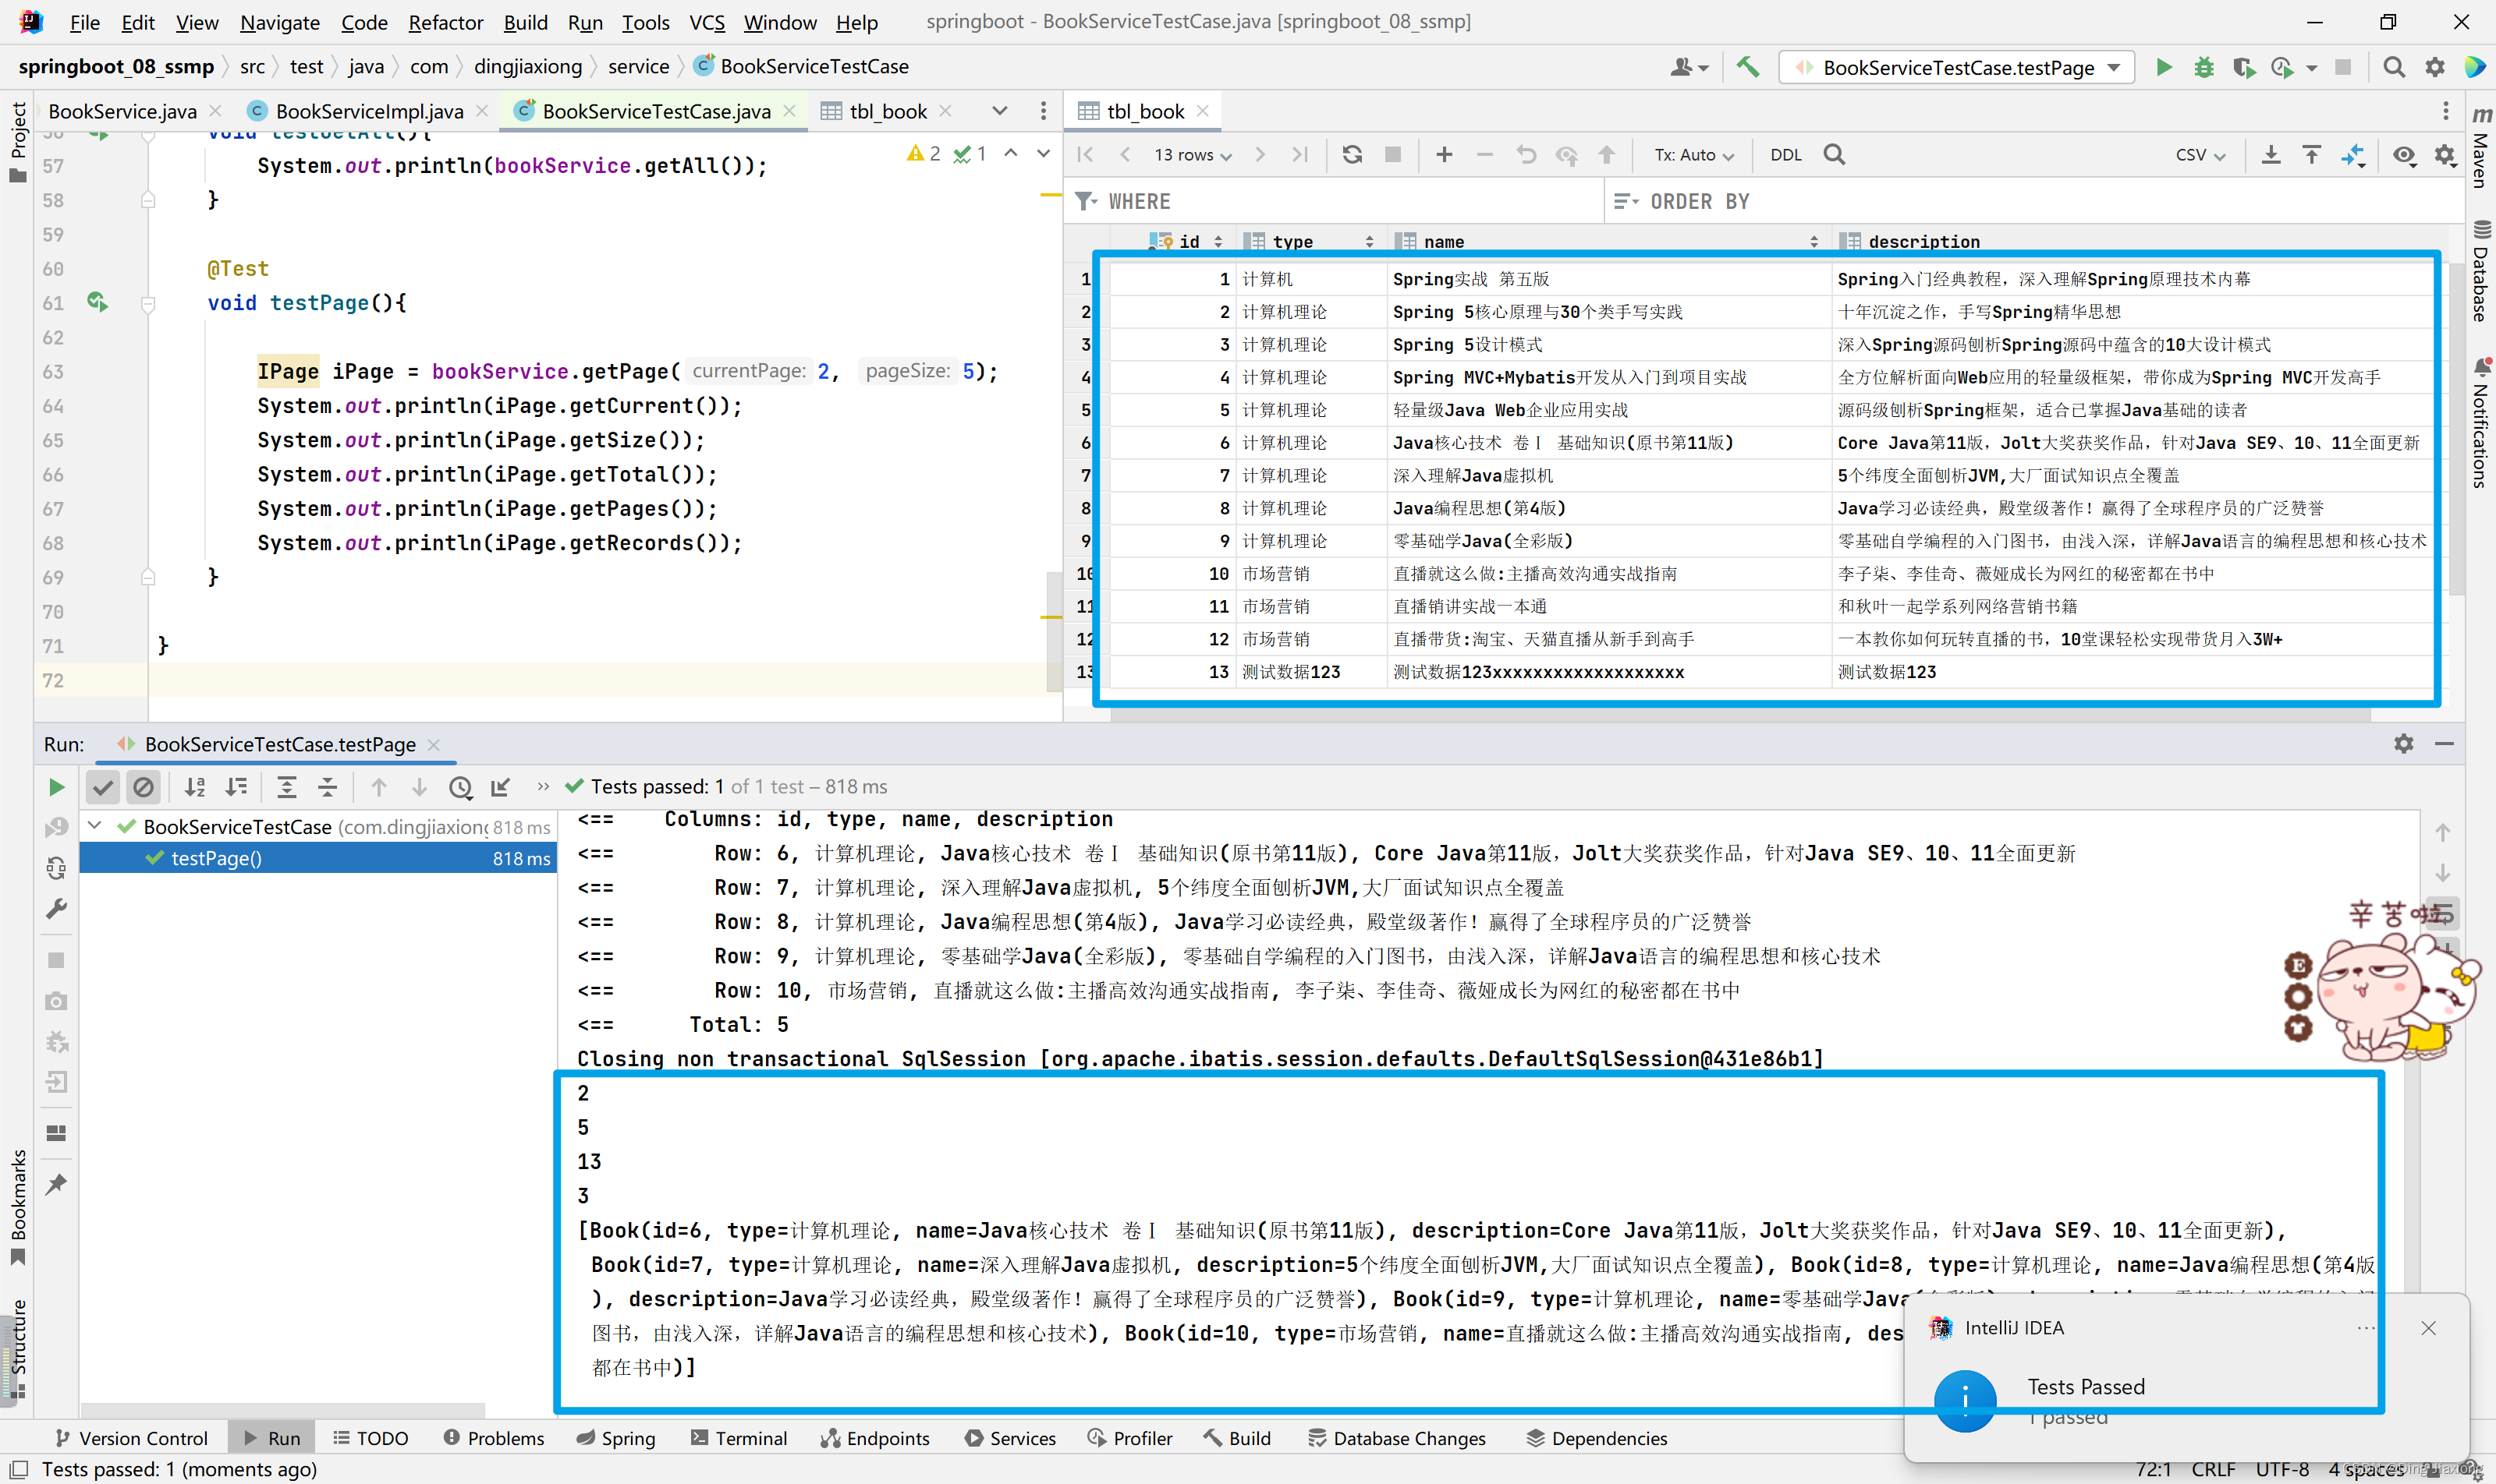Screen dimensions: 2496x1484
Task: Click the gutter run icon next to testPage
Action: pyautogui.click(x=97, y=302)
